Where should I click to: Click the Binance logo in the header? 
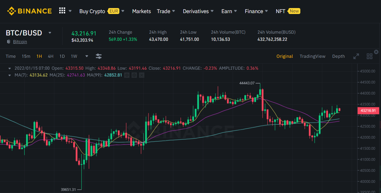click(29, 11)
